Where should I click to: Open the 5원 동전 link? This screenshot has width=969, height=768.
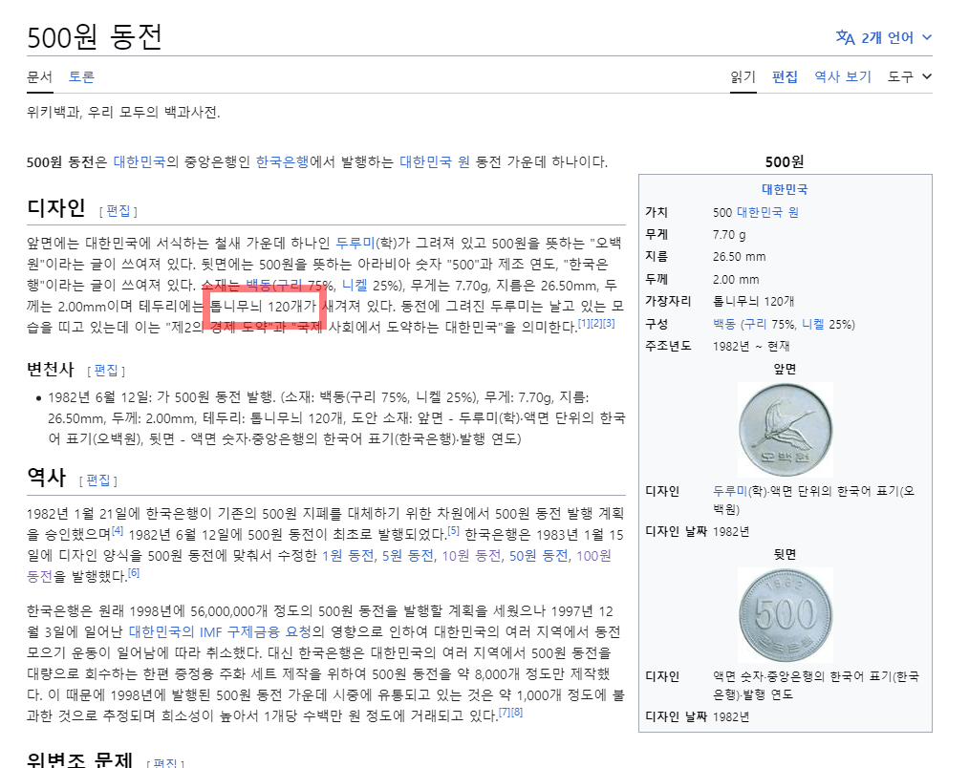pos(408,555)
